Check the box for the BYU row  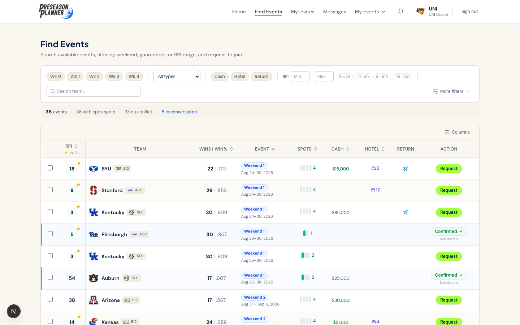(x=50, y=168)
